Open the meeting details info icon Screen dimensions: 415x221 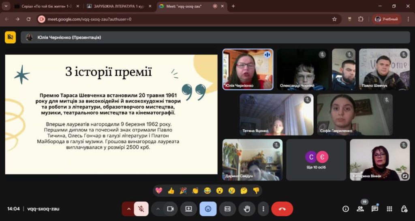(346, 209)
